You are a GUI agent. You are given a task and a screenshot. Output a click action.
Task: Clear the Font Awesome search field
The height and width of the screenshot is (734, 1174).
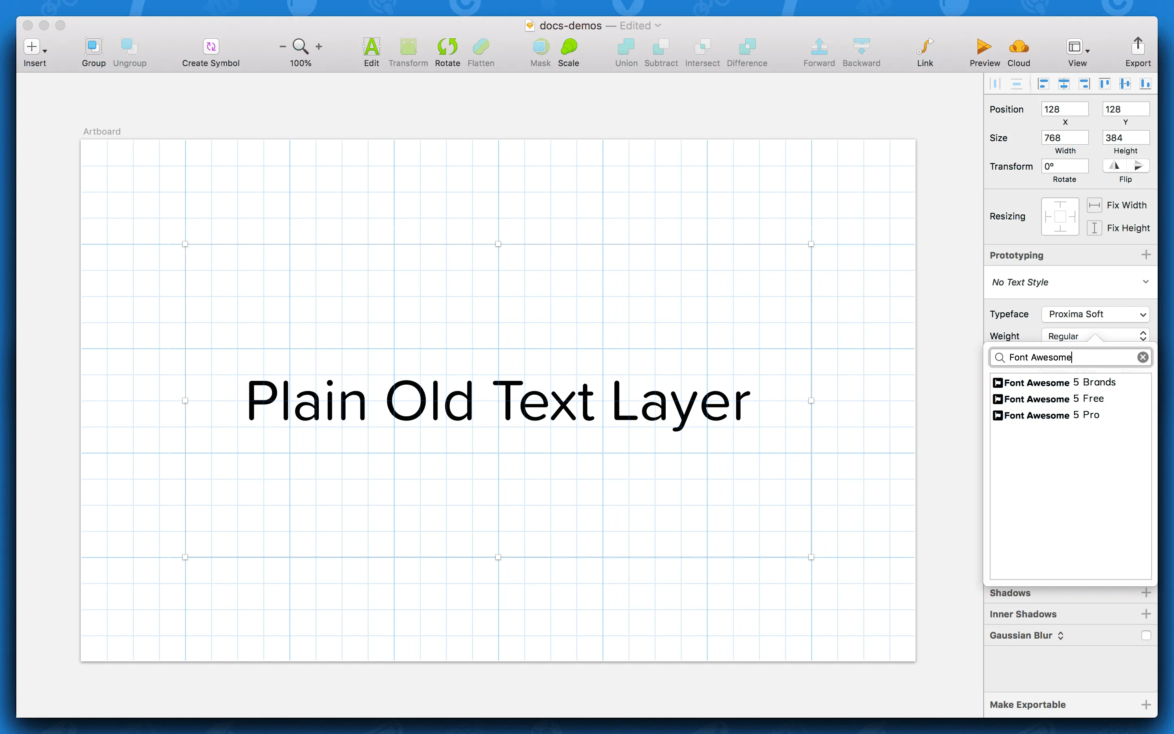pyautogui.click(x=1143, y=357)
